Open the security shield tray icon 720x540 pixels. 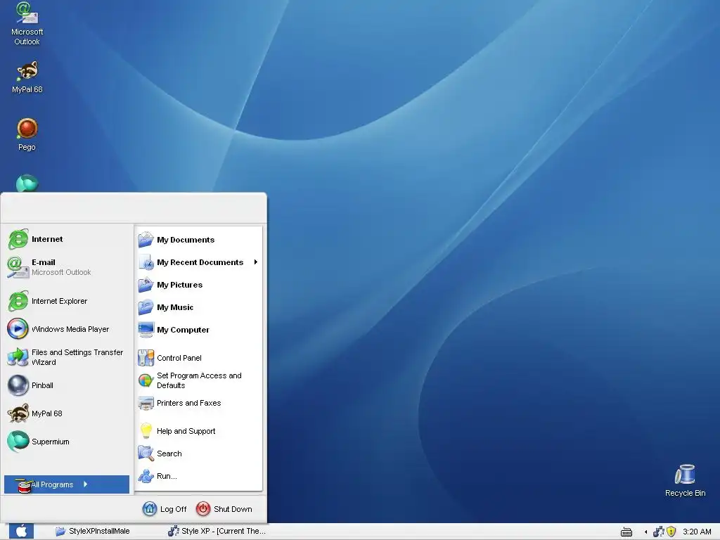coord(671,532)
